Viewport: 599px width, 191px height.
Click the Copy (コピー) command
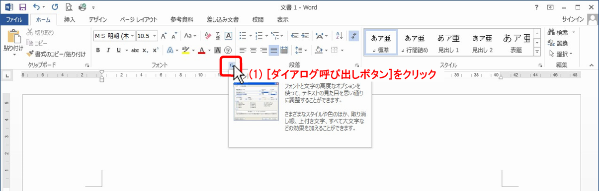coord(37,43)
